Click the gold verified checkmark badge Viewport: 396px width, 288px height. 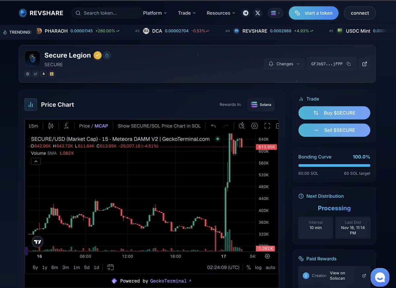97,55
